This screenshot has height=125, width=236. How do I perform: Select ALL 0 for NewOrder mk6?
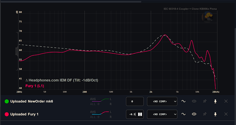pos(95,104)
